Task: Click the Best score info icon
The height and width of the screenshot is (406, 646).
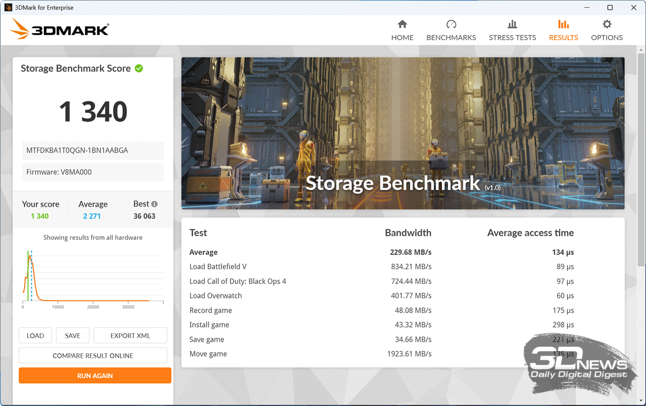Action: [154, 204]
